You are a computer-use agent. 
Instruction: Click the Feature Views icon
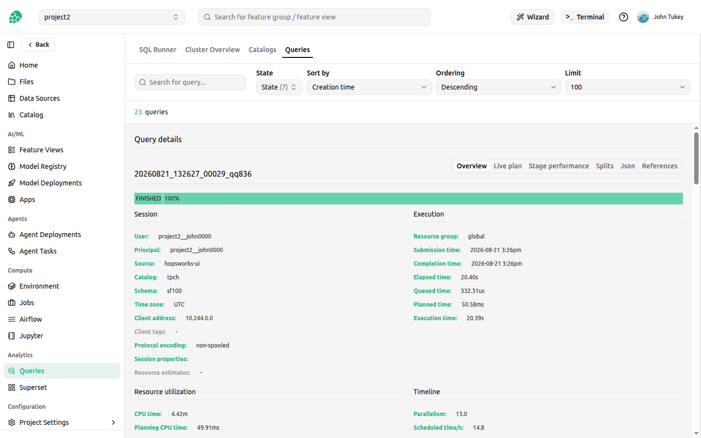12,150
